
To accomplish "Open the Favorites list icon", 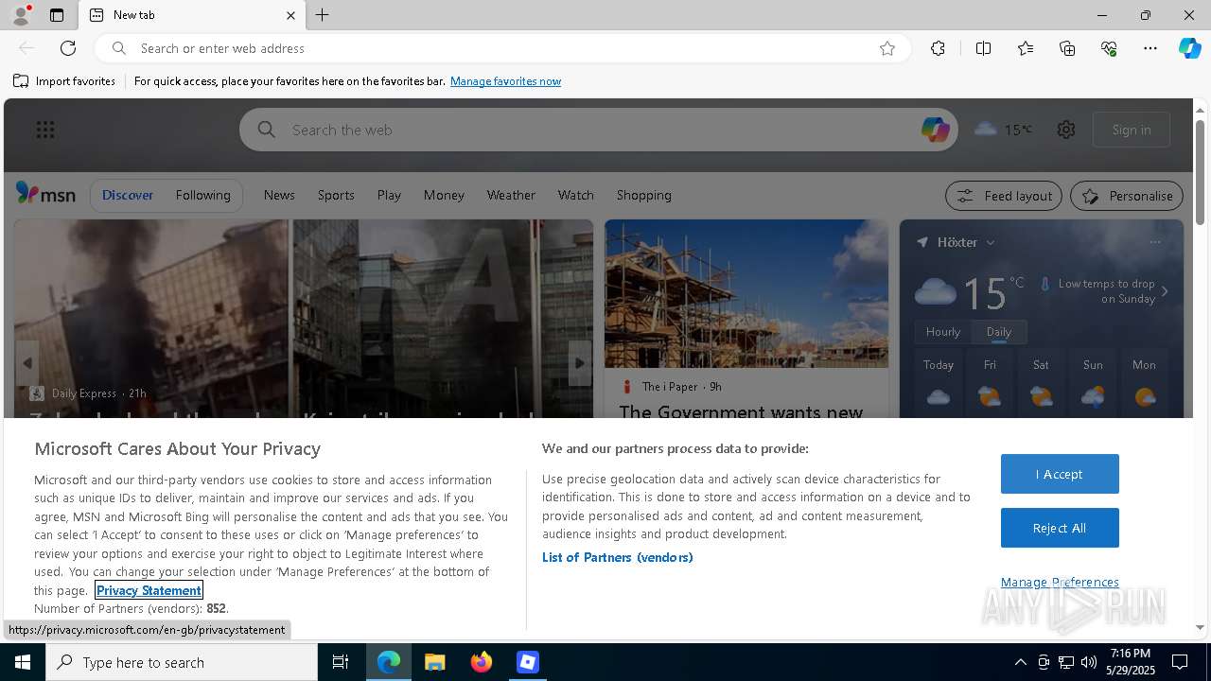I will tap(1026, 48).
